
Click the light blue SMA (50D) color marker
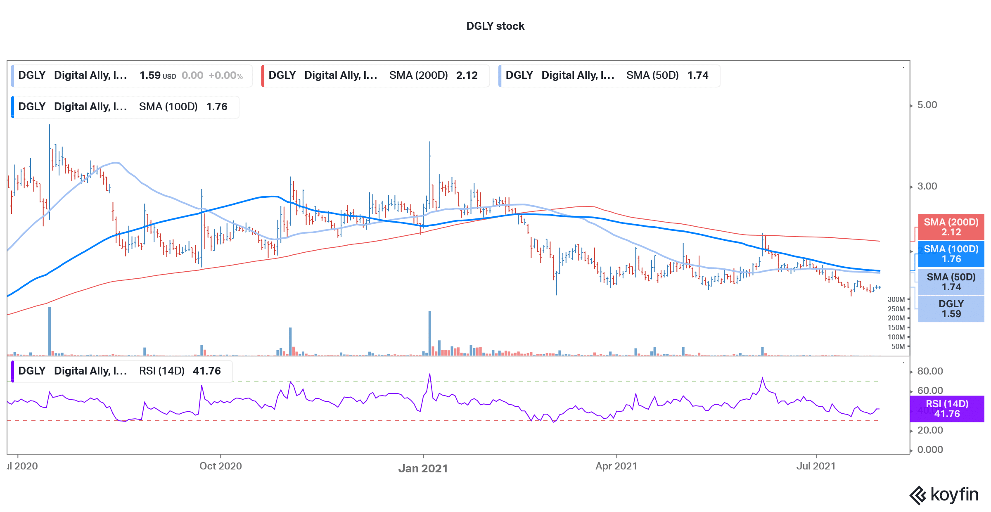[x=500, y=76]
